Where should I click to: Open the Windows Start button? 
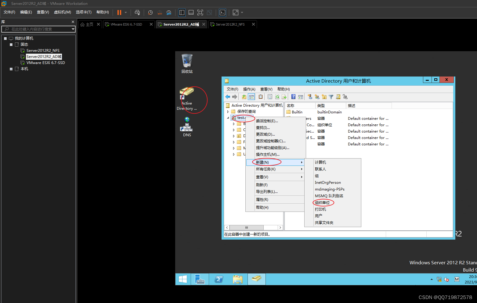point(183,279)
